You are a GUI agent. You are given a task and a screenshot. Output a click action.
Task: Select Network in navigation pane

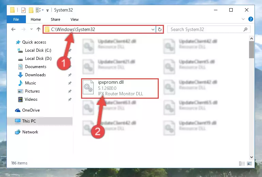click(x=30, y=132)
